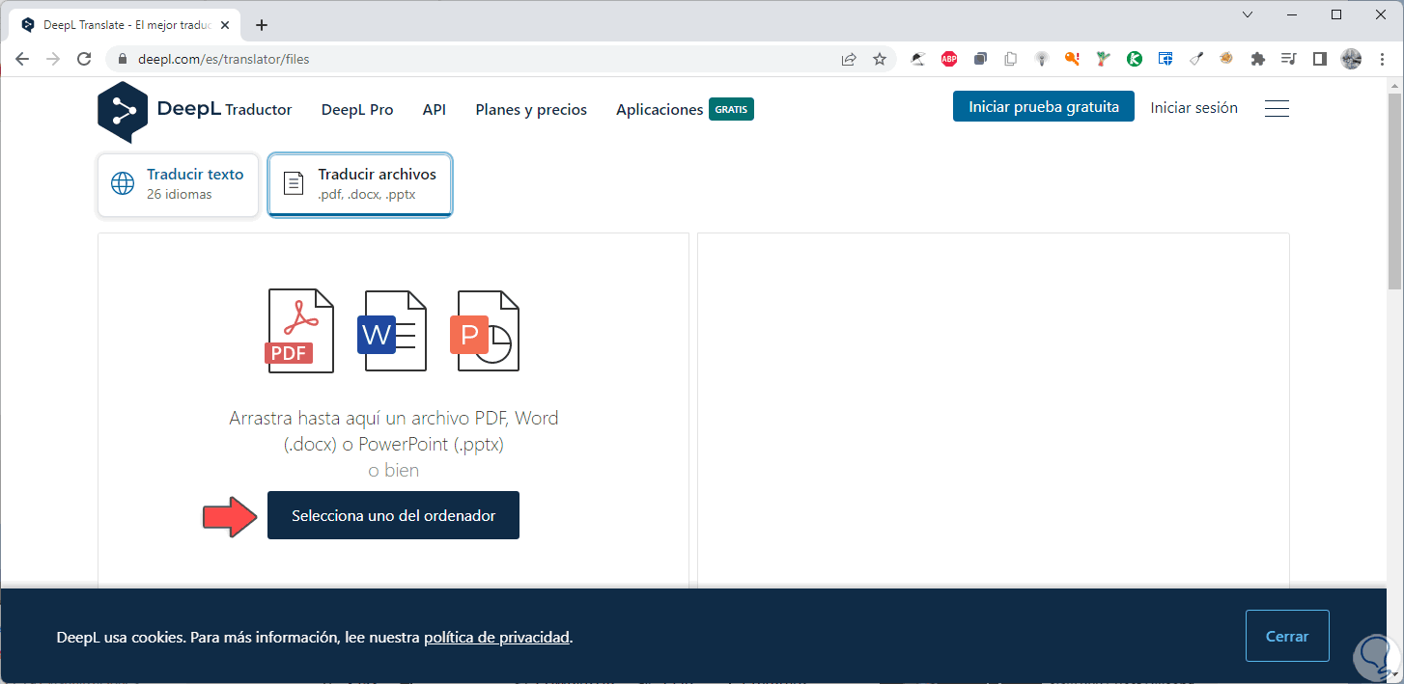Open the Extensions puzzle piece menu
The height and width of the screenshot is (684, 1404).
point(1257,59)
